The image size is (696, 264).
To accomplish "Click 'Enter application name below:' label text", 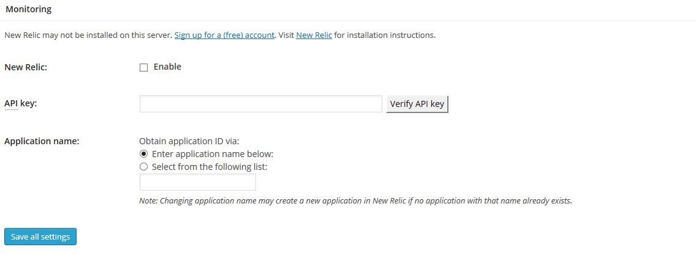I will 213,154.
